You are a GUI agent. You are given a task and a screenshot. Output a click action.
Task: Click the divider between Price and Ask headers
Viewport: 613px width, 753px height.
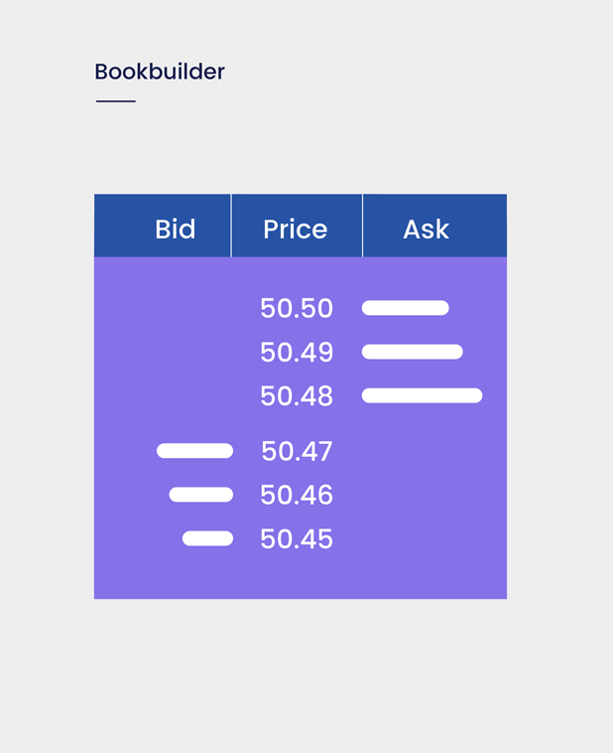[363, 226]
